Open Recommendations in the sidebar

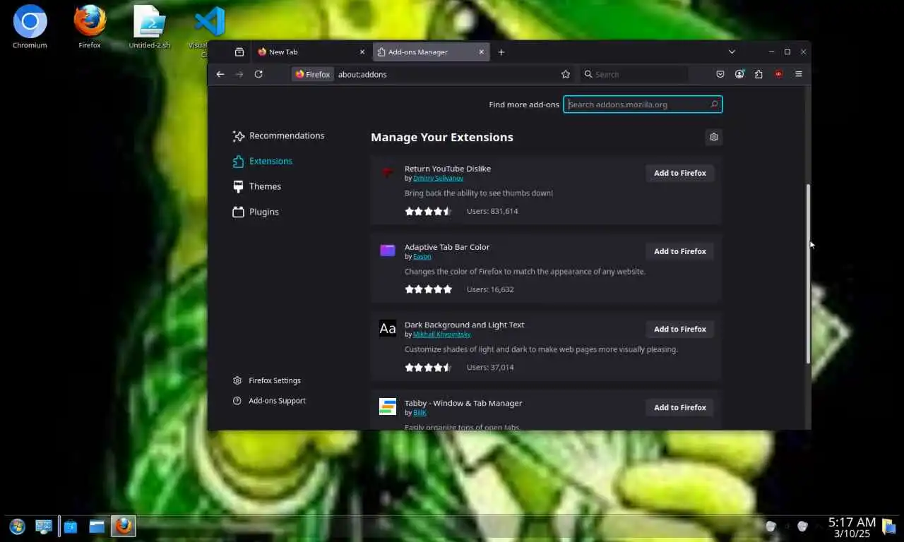278,135
